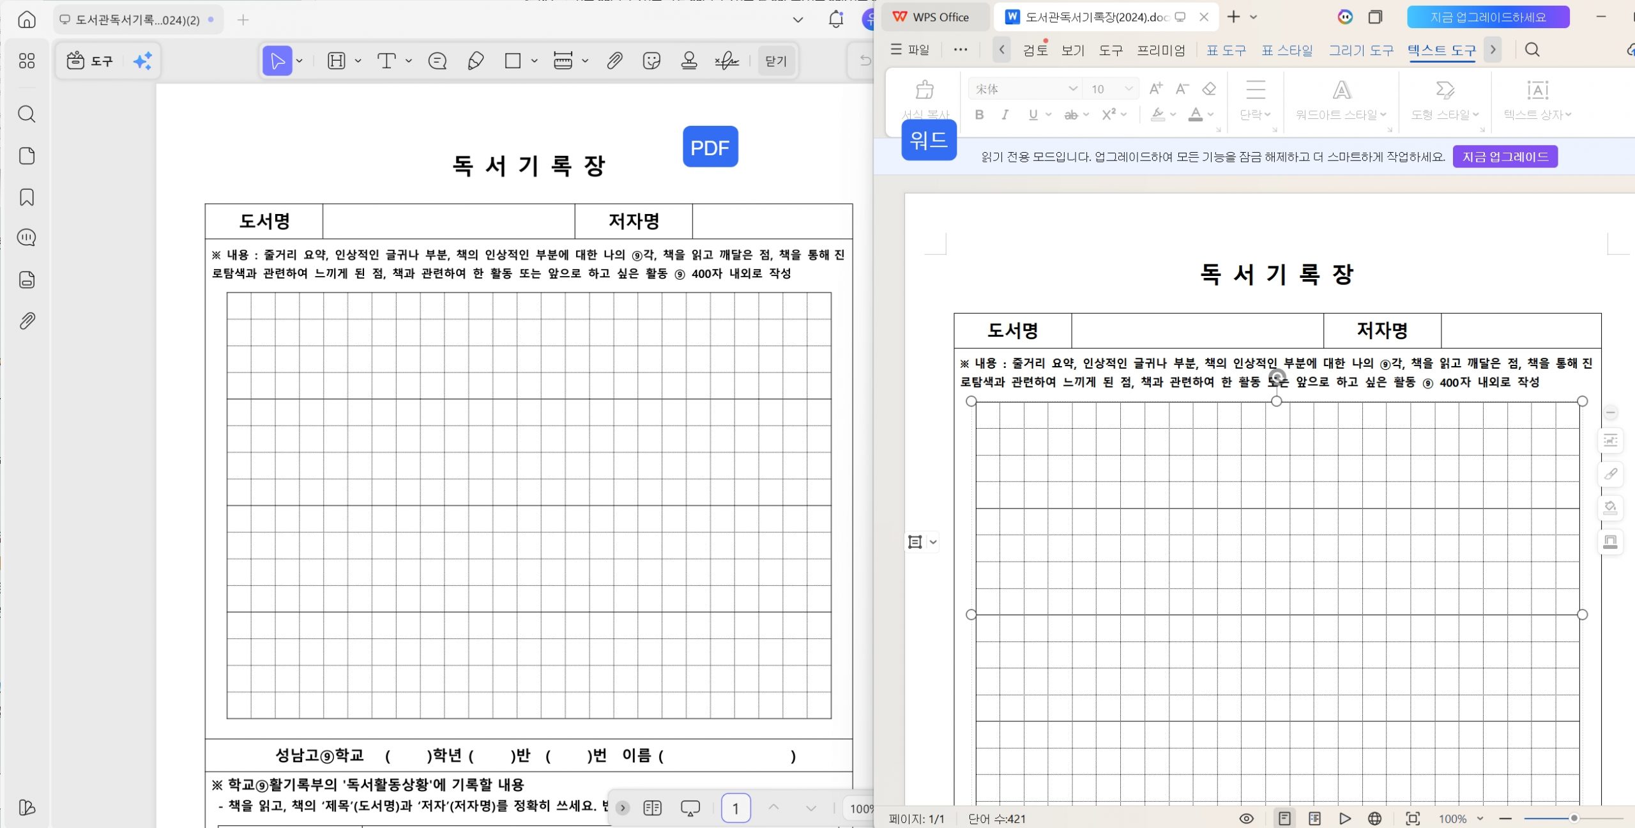Viewport: 1635px width, 828px height.
Task: Click the clear formatting eraser in WPS ribbon
Action: pyautogui.click(x=1209, y=89)
